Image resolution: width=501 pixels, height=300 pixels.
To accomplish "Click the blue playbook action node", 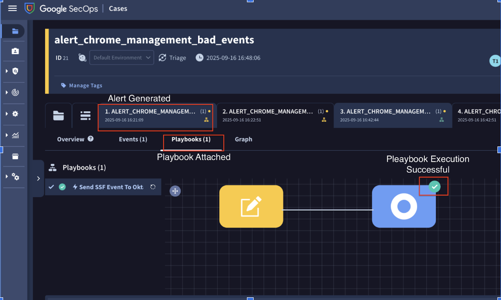I will pyautogui.click(x=404, y=207).
